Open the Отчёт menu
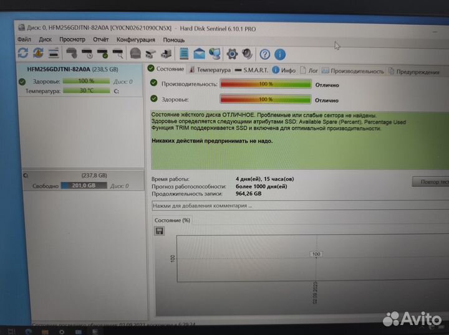The width and height of the screenshot is (449, 335). point(100,40)
